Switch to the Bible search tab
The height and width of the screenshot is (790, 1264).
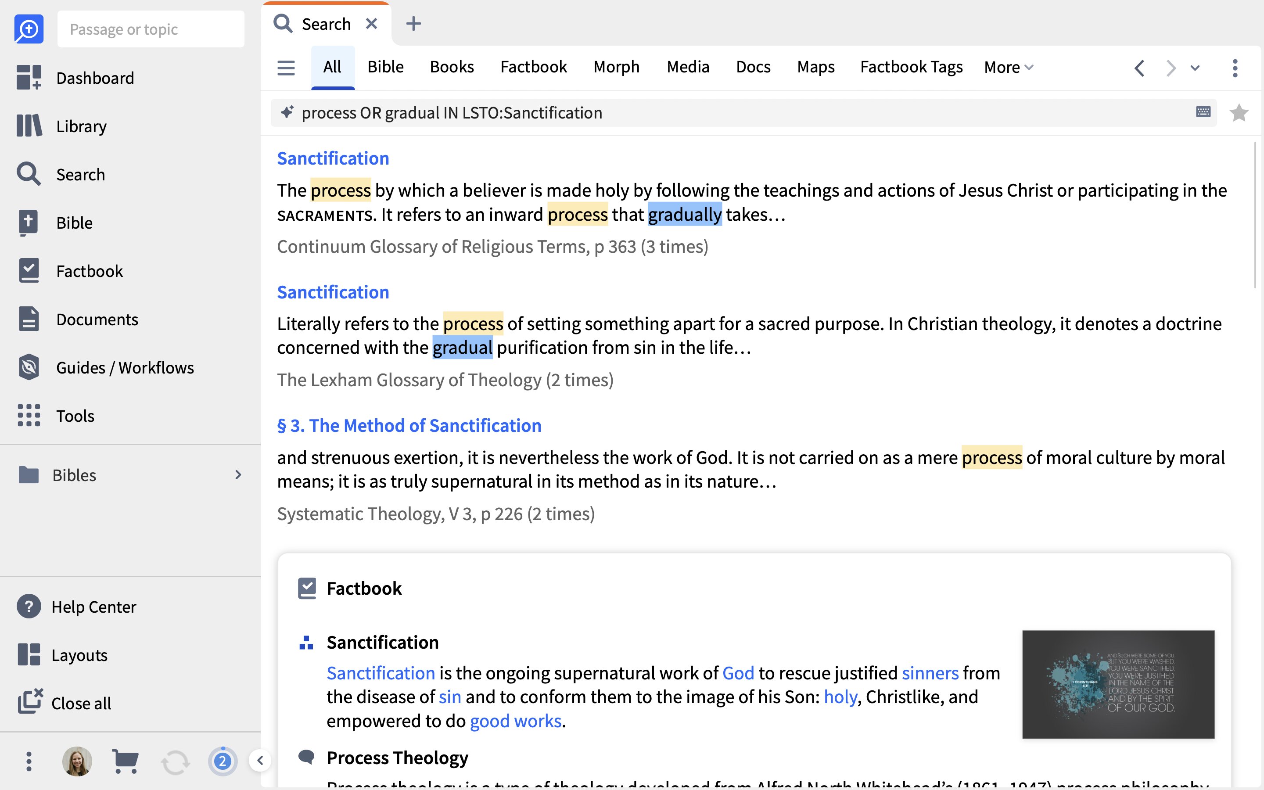(x=385, y=67)
